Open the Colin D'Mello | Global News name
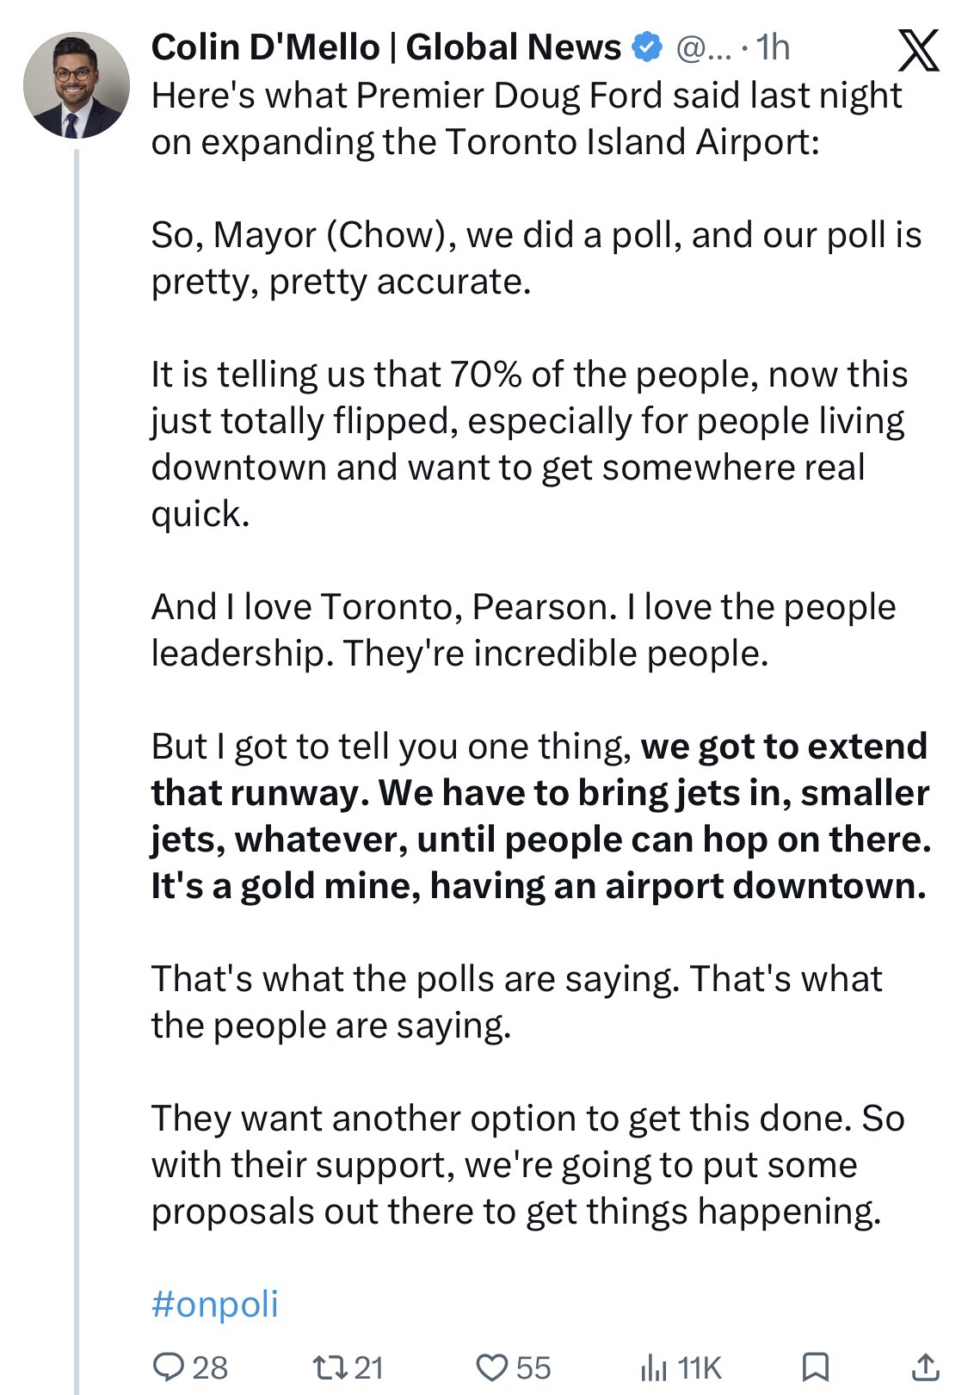The image size is (968, 1395). pos(385,47)
